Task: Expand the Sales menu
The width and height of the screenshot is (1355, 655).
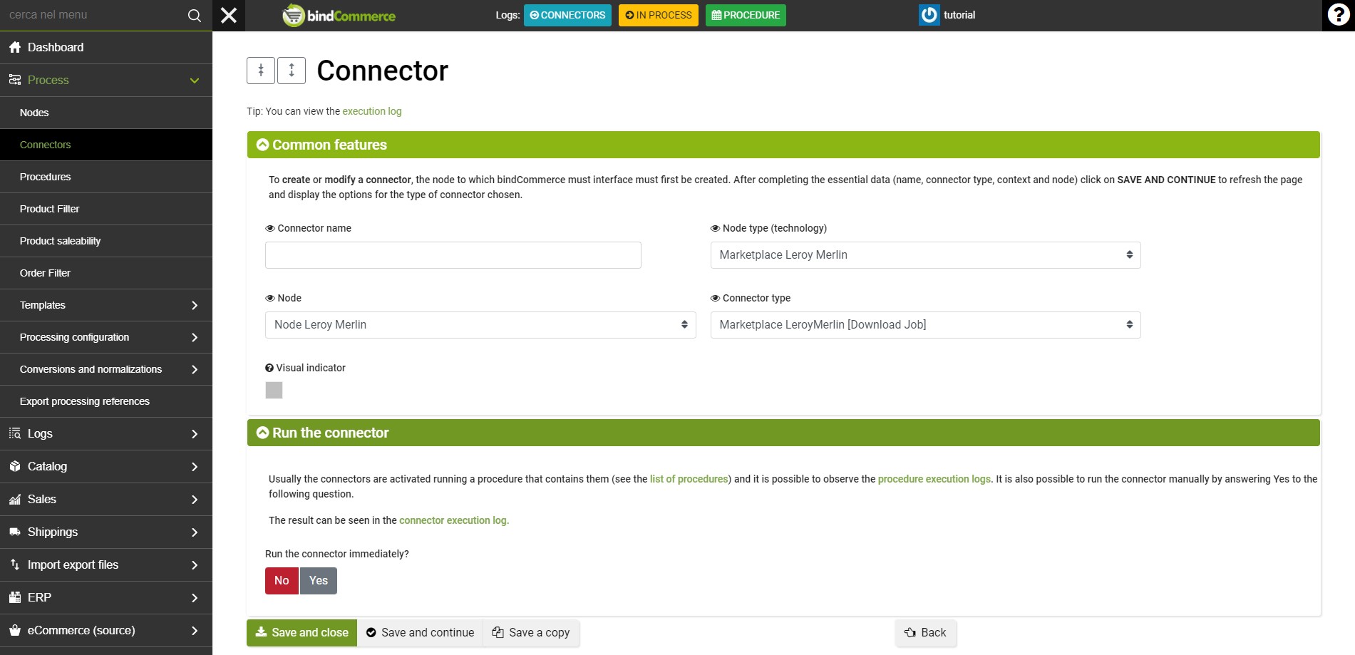Action: [x=195, y=499]
